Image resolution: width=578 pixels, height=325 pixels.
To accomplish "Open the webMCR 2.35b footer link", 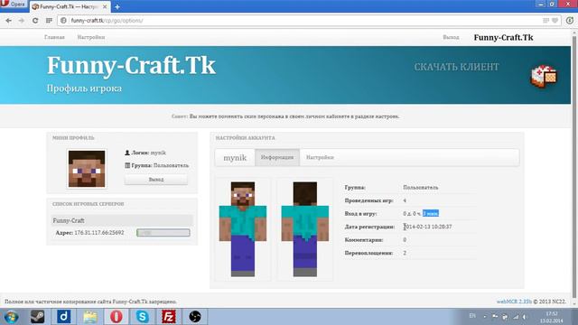I will (x=514, y=302).
